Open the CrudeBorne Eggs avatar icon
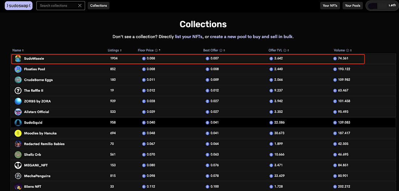 (18, 80)
